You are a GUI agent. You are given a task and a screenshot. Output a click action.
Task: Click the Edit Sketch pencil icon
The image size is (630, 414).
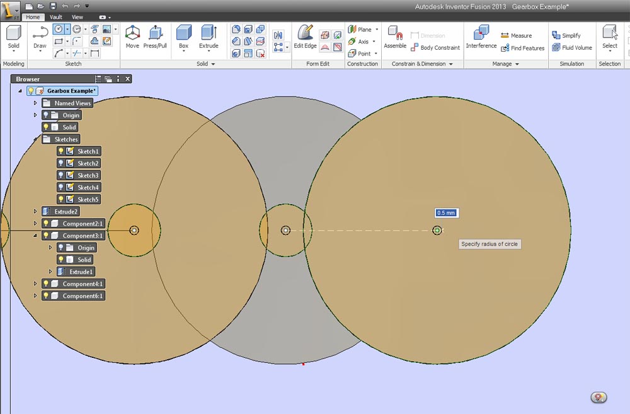[106, 42]
